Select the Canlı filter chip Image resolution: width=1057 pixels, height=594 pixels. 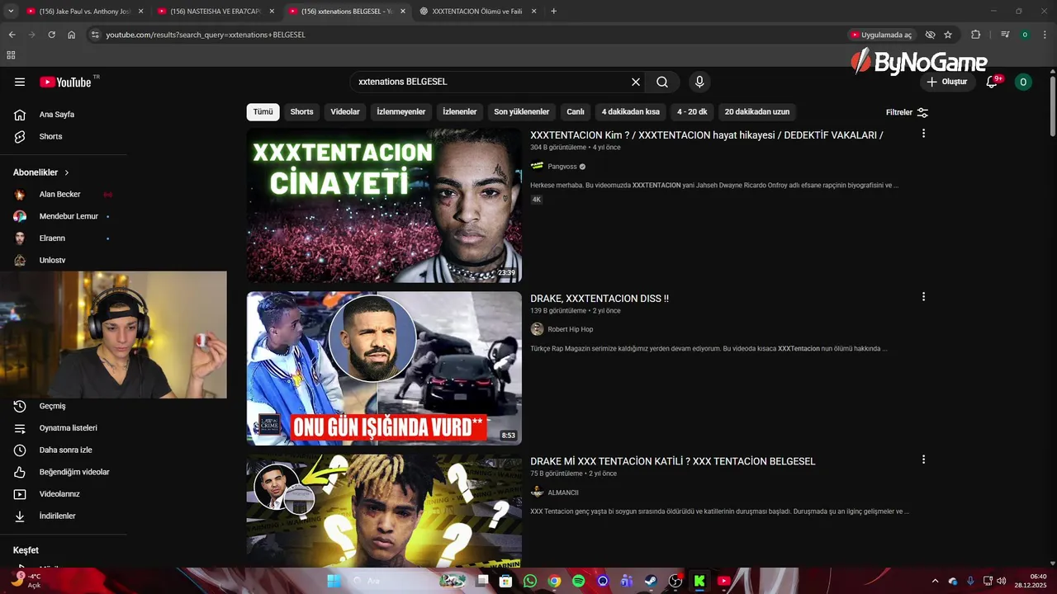(576, 112)
